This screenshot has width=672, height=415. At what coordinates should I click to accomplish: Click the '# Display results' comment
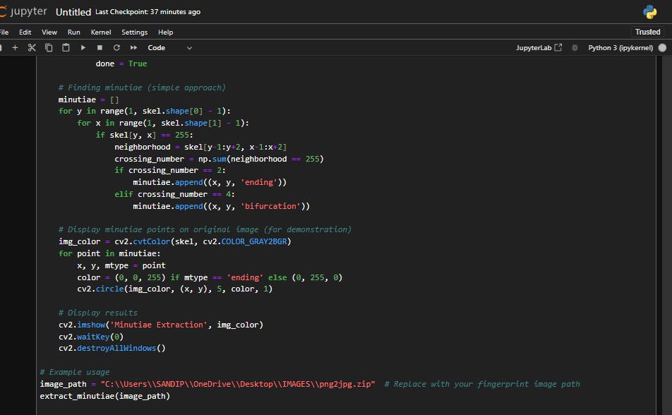pyautogui.click(x=98, y=313)
